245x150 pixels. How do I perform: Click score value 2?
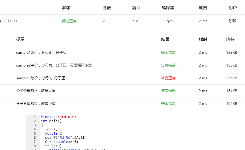tap(104, 21)
